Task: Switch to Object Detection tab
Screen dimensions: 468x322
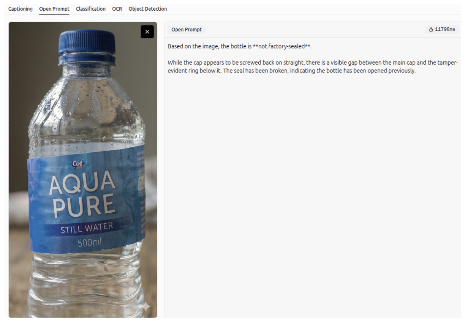Action: point(148,9)
